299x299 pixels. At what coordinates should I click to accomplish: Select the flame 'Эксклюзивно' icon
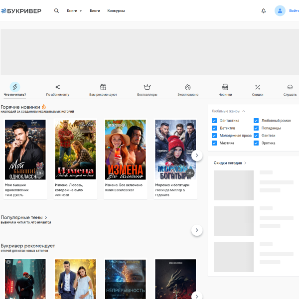188,87
